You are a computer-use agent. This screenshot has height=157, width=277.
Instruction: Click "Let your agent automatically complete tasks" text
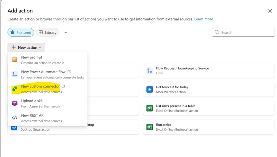pyautogui.click(x=53, y=77)
